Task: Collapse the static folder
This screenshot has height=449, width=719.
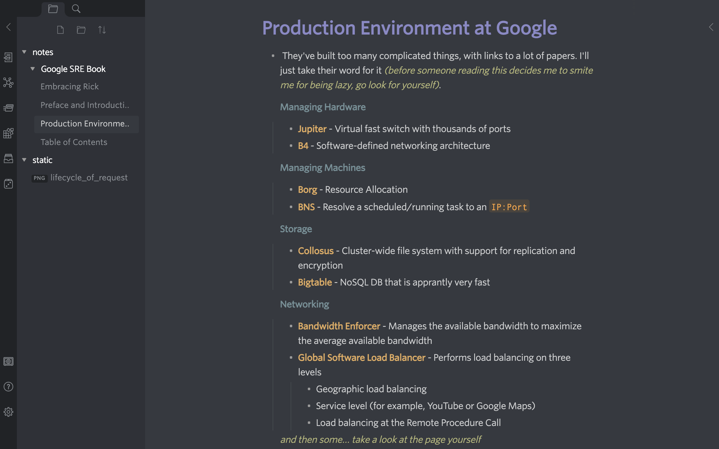Action: pyautogui.click(x=24, y=160)
